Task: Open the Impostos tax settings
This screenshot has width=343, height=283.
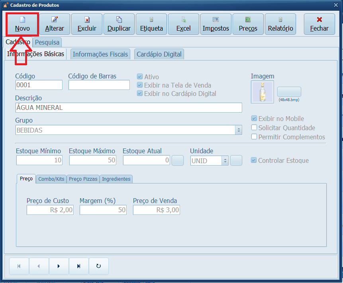Action: tap(216, 24)
